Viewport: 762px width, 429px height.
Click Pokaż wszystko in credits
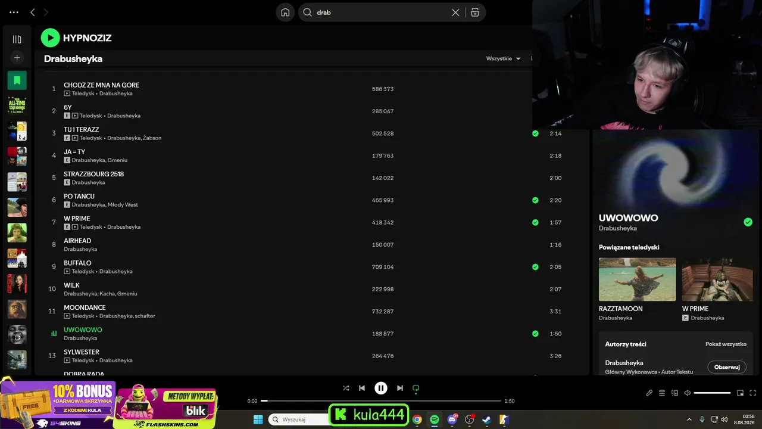[726, 344]
